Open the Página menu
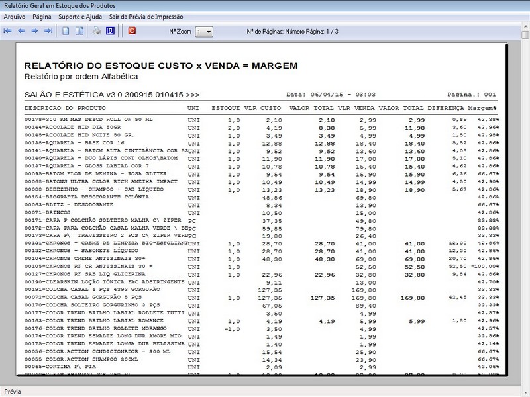 click(x=42, y=17)
